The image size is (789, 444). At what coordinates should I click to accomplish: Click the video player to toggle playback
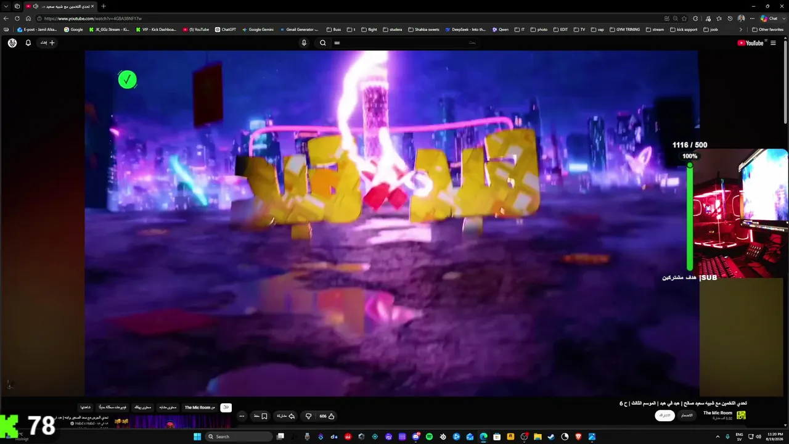391,223
